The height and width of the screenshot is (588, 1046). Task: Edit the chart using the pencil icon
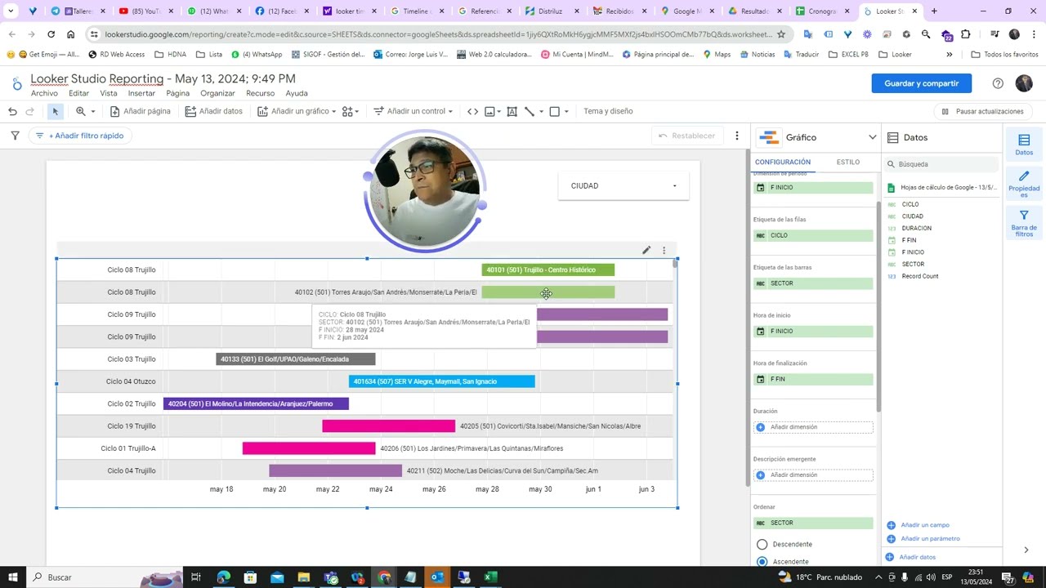pyautogui.click(x=646, y=250)
